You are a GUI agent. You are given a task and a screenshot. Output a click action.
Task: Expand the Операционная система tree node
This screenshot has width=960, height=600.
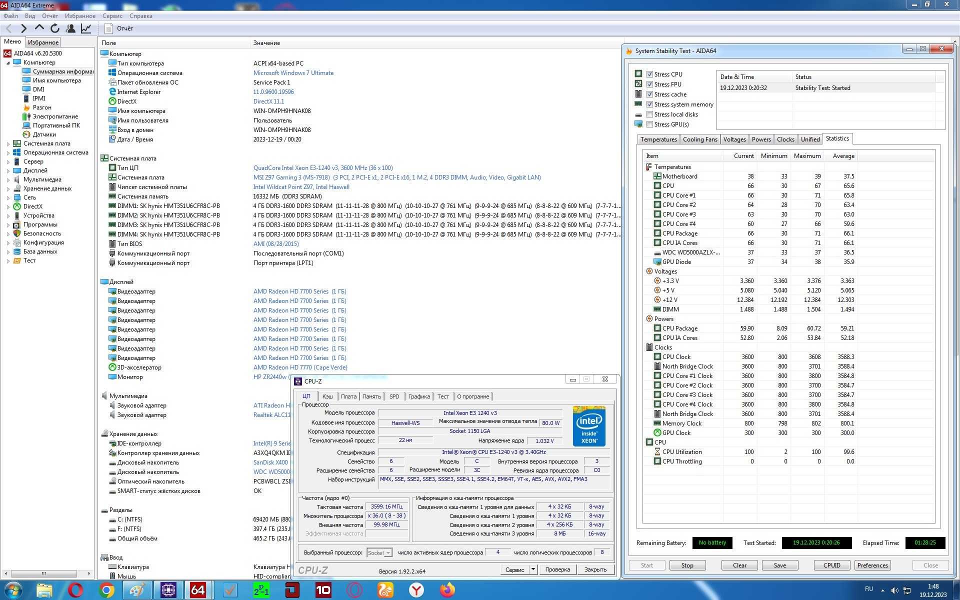[8, 153]
